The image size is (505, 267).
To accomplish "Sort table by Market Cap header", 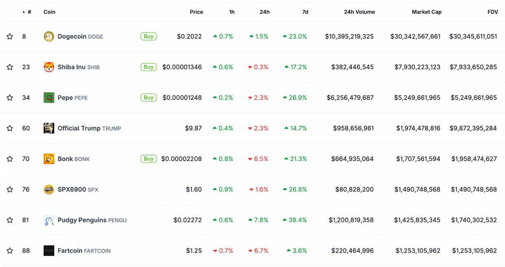I will click(426, 12).
